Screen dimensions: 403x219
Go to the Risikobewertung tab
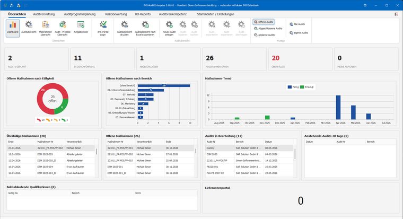tap(116, 14)
